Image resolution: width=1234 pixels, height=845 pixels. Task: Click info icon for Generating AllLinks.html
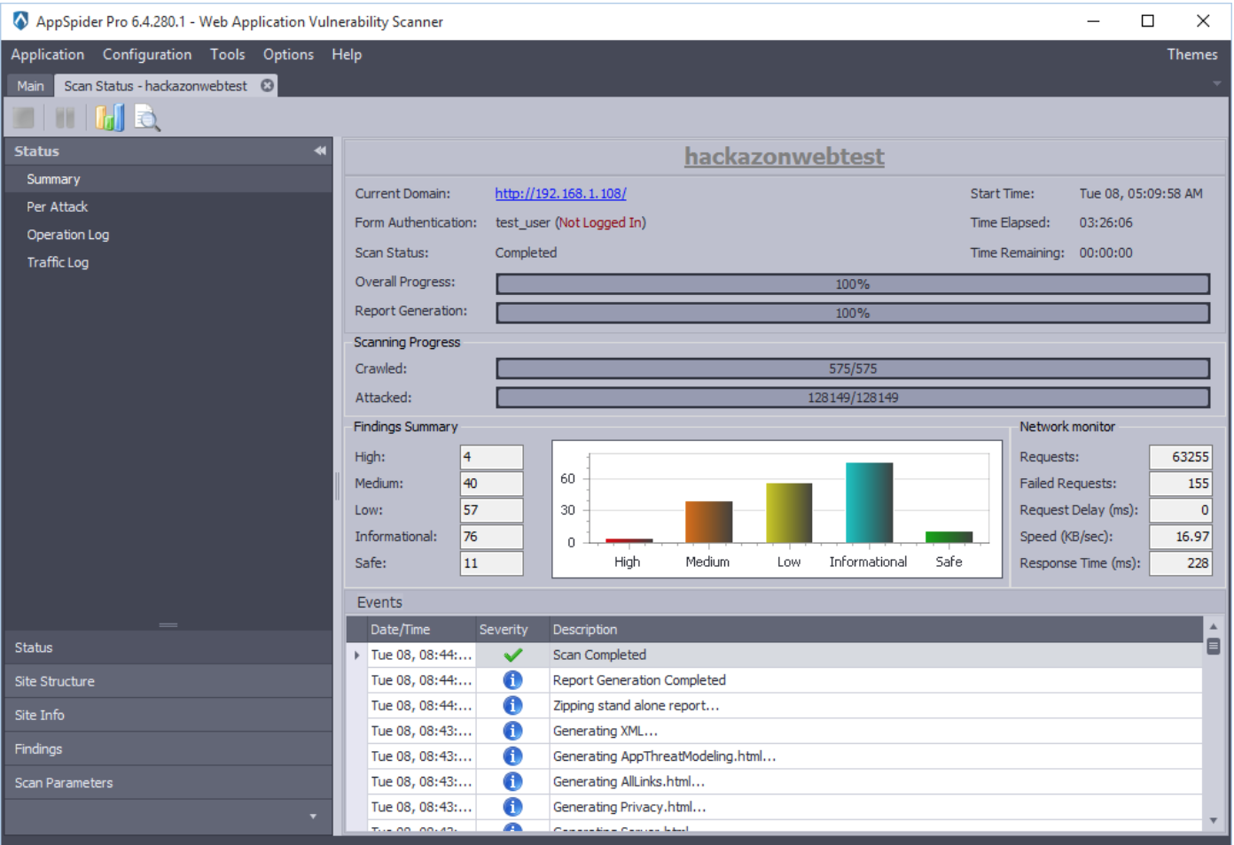point(512,781)
